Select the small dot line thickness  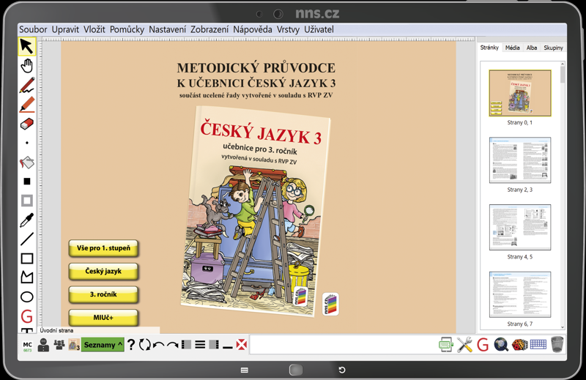click(27, 143)
